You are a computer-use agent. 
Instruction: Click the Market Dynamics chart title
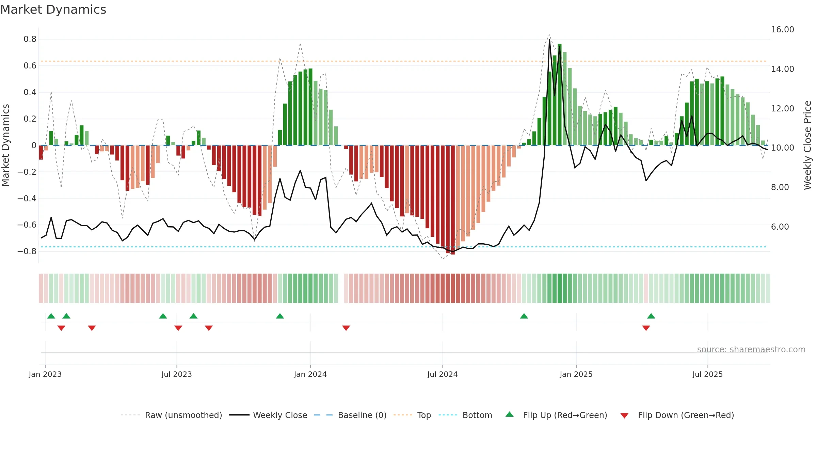53,10
